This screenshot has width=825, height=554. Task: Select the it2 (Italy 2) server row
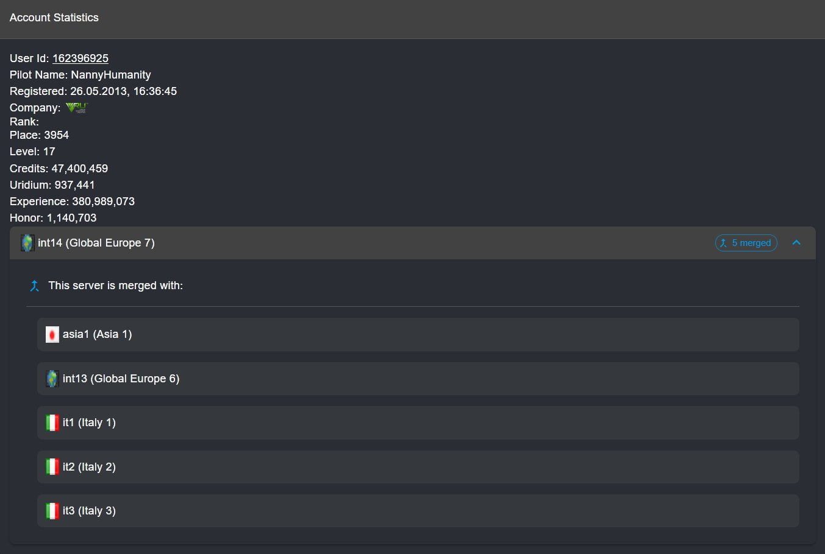[x=418, y=467]
